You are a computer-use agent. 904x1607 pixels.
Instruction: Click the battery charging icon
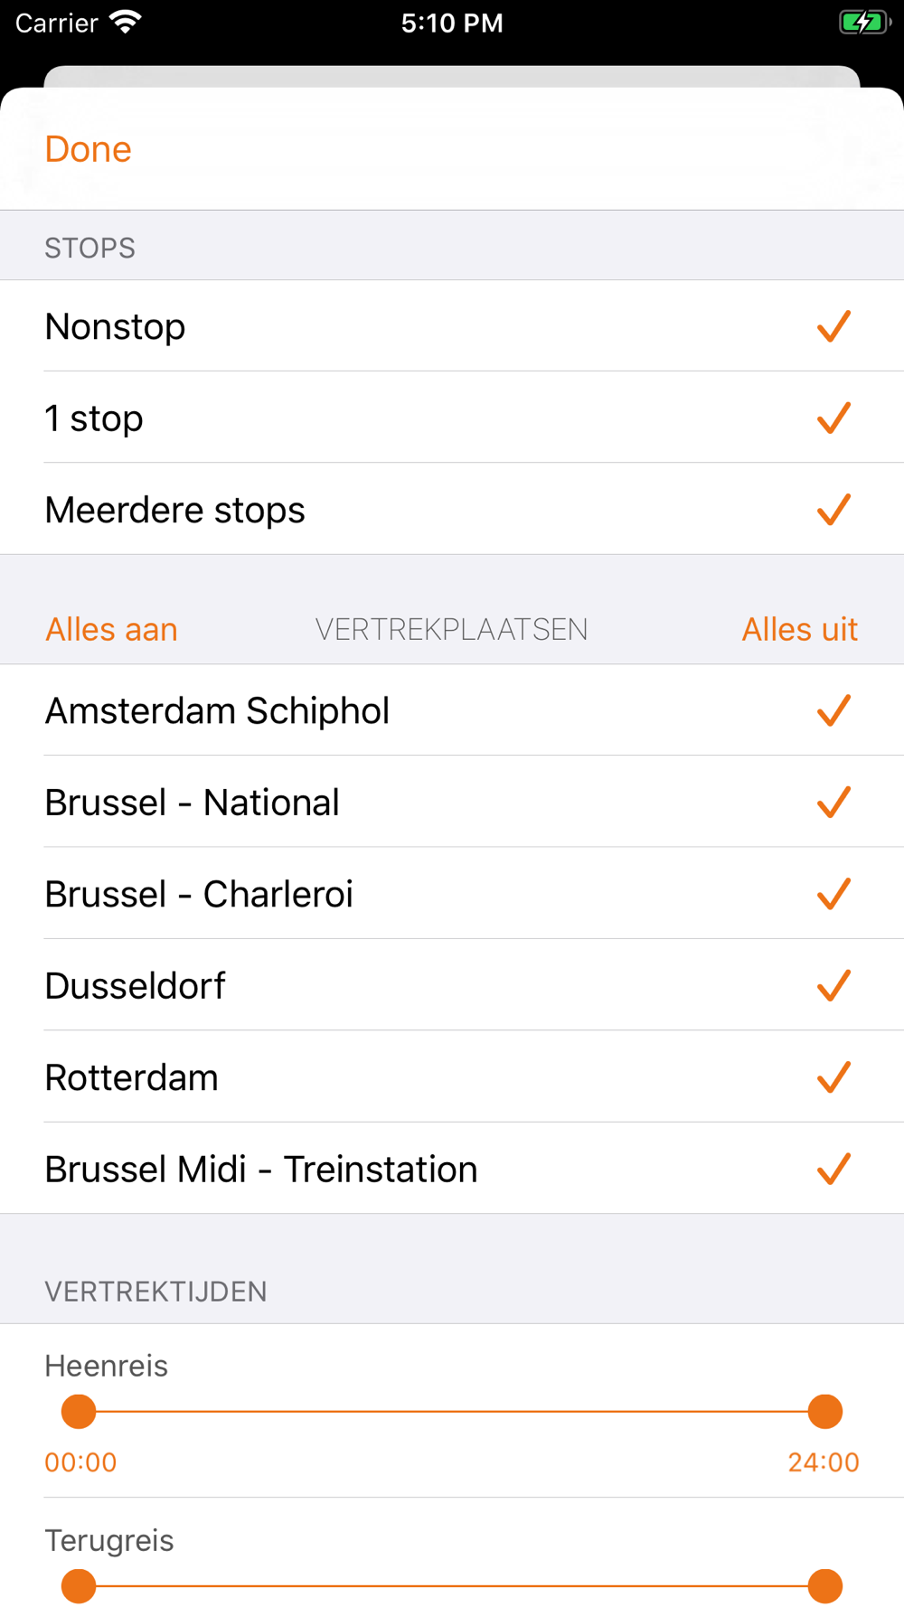coord(864,23)
